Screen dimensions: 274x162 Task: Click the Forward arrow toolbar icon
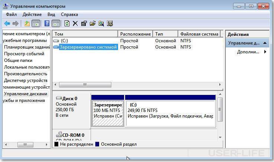16,23
